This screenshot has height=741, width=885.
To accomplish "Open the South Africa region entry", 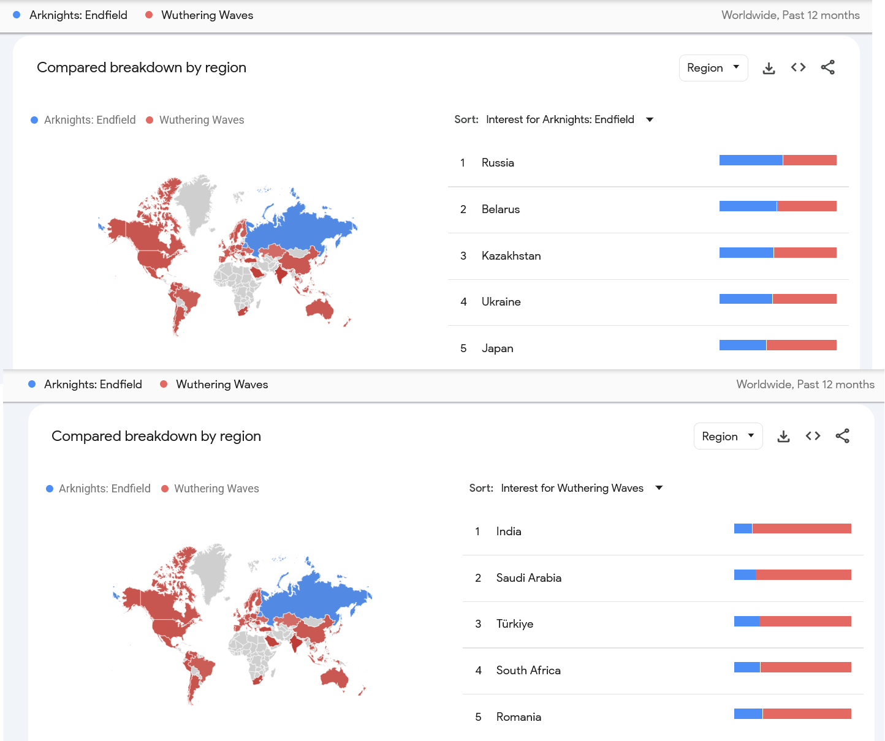I will [663, 671].
